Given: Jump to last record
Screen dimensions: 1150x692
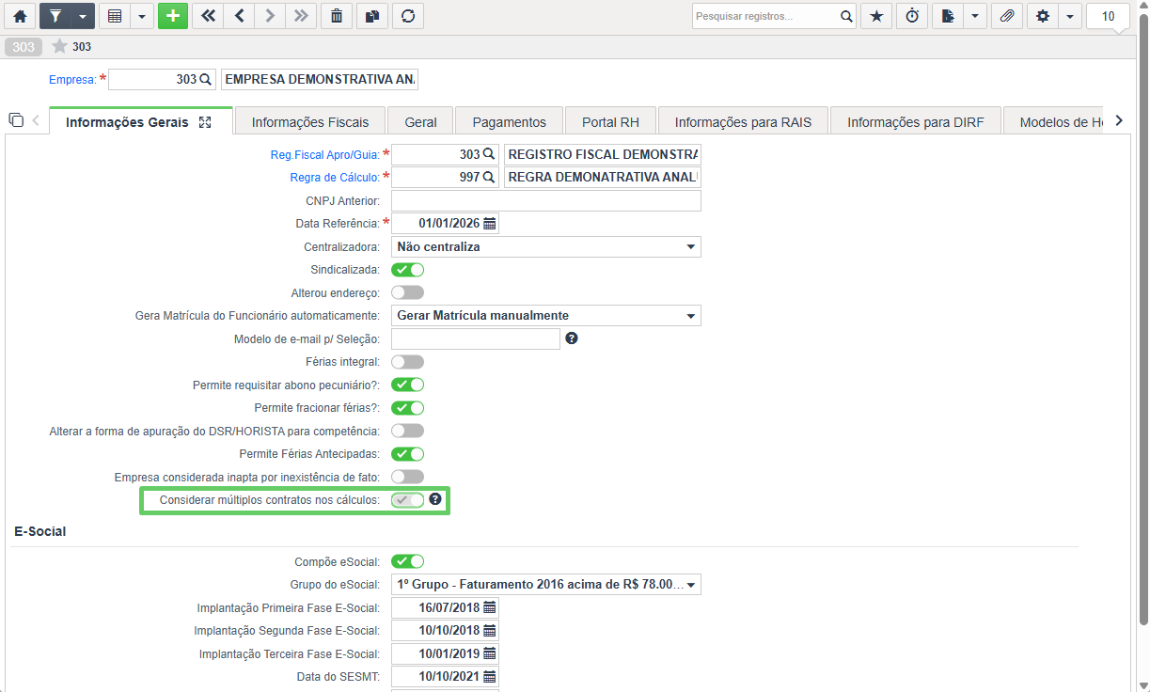Looking at the screenshot, I should (x=301, y=16).
